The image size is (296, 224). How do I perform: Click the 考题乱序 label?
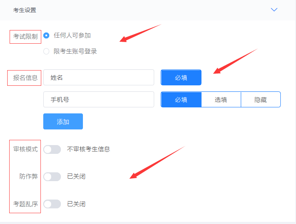tap(26, 204)
